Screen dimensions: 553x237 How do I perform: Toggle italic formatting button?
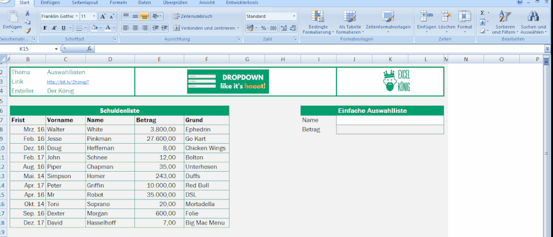[x=54, y=28]
